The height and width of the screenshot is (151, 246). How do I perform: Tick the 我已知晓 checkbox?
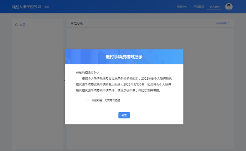(88, 101)
